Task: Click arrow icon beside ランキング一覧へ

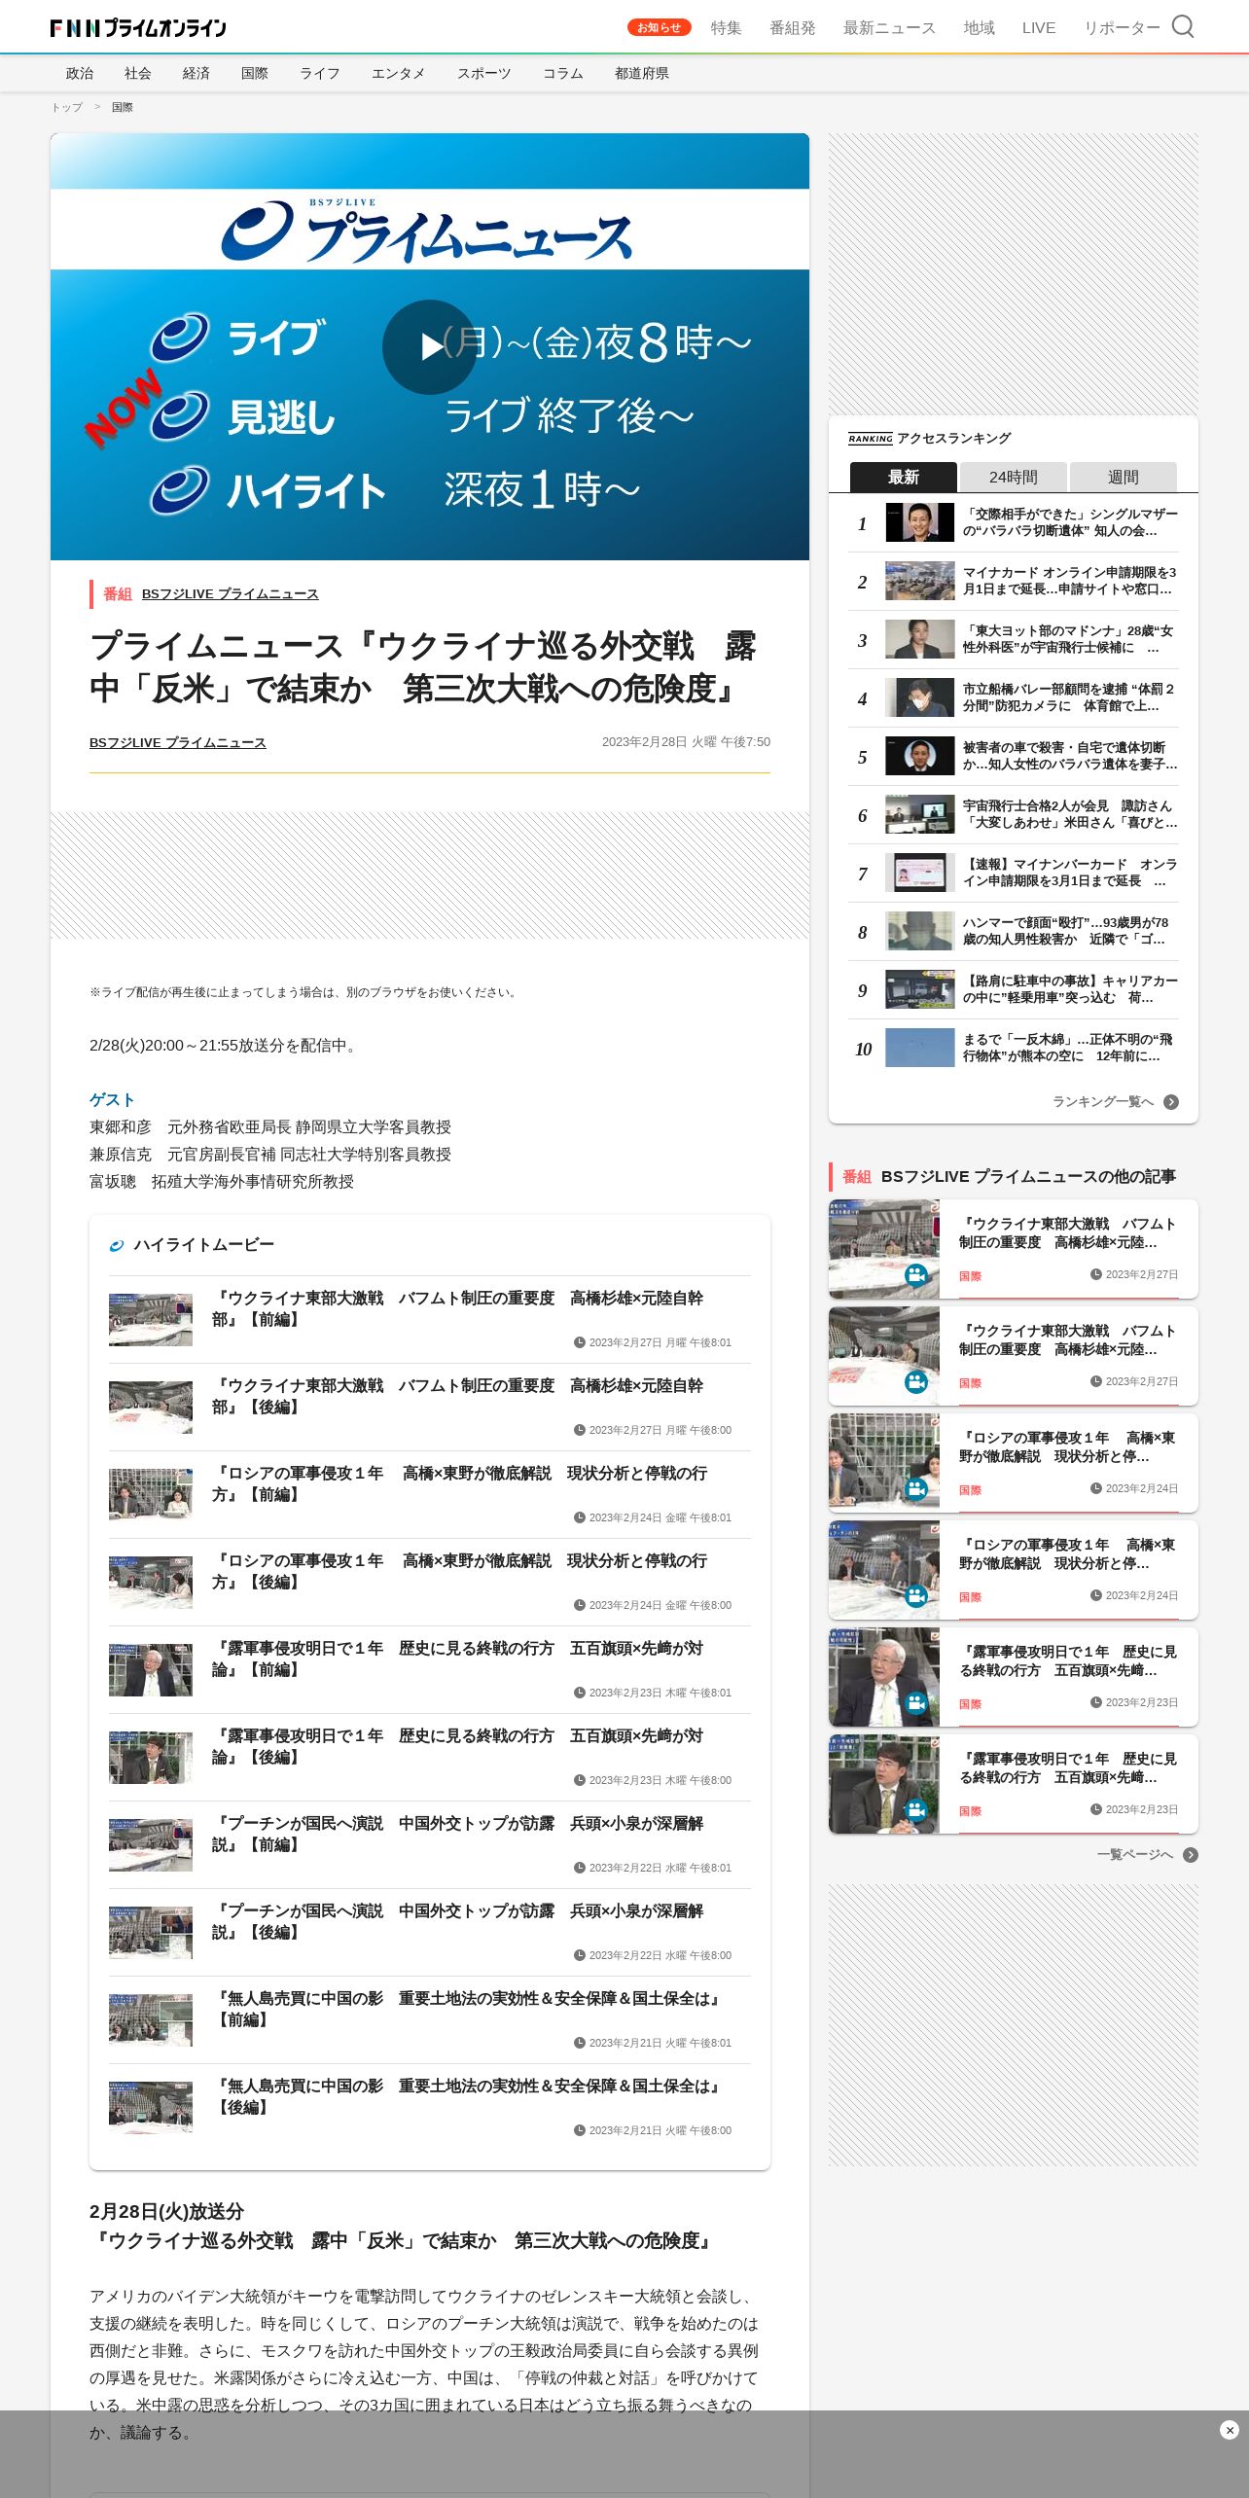Action: pos(1171,1102)
